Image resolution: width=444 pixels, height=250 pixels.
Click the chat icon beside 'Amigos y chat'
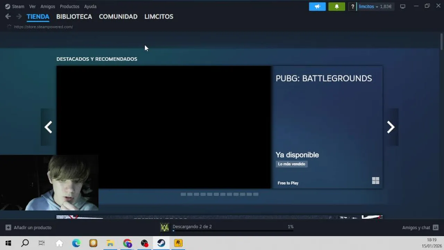(x=436, y=227)
